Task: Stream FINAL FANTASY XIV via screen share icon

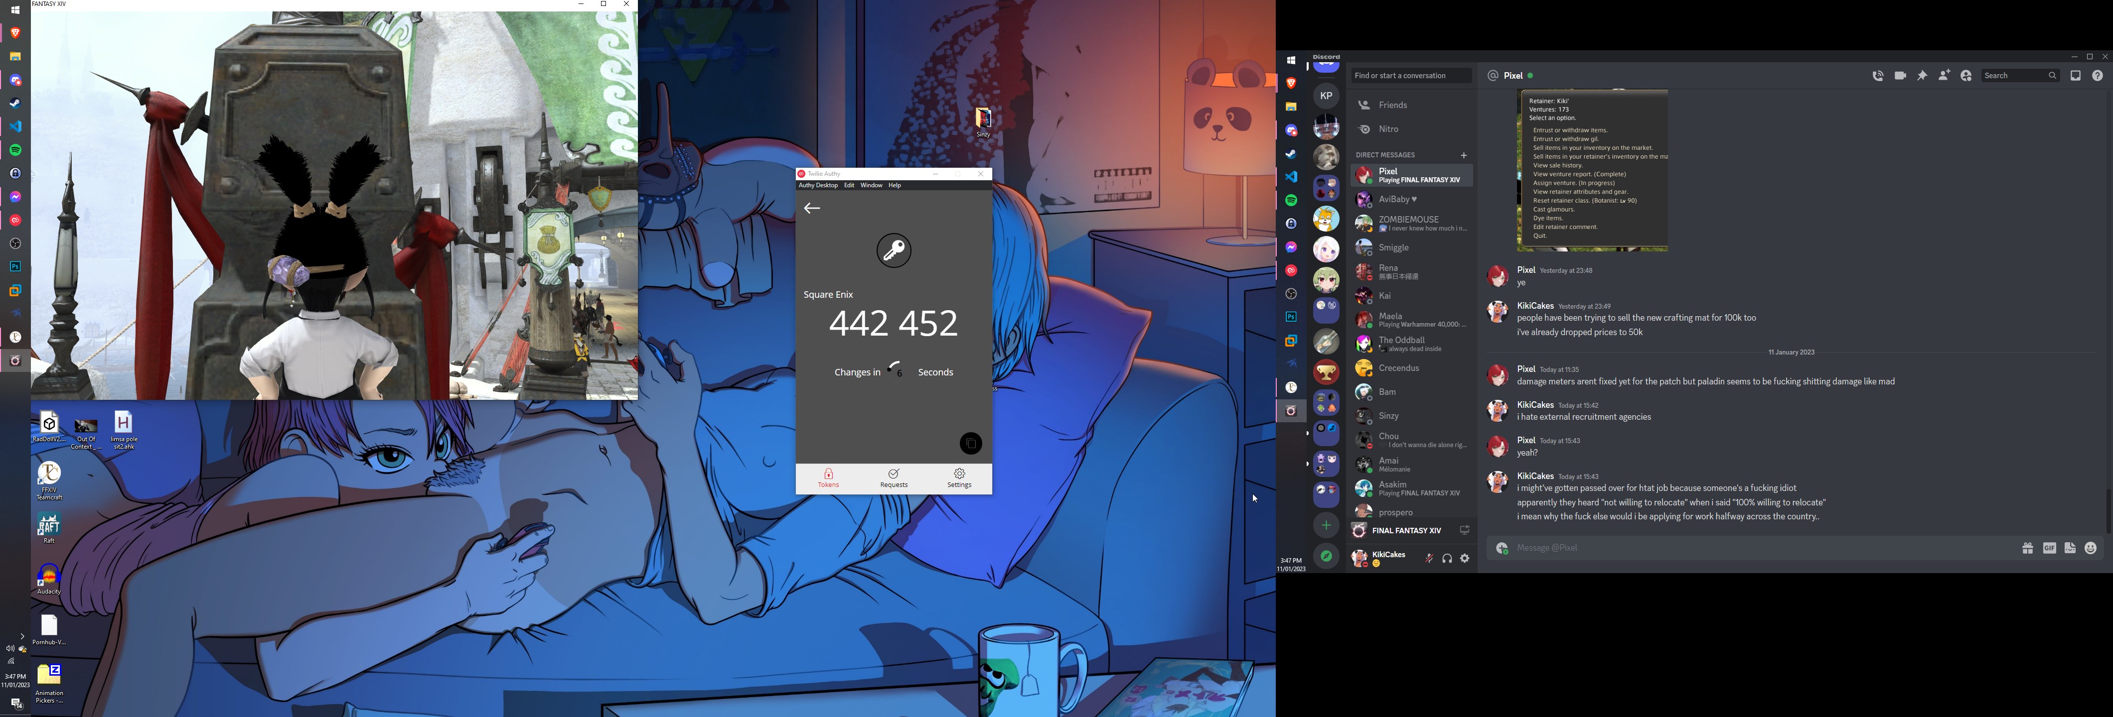Action: [x=1464, y=530]
